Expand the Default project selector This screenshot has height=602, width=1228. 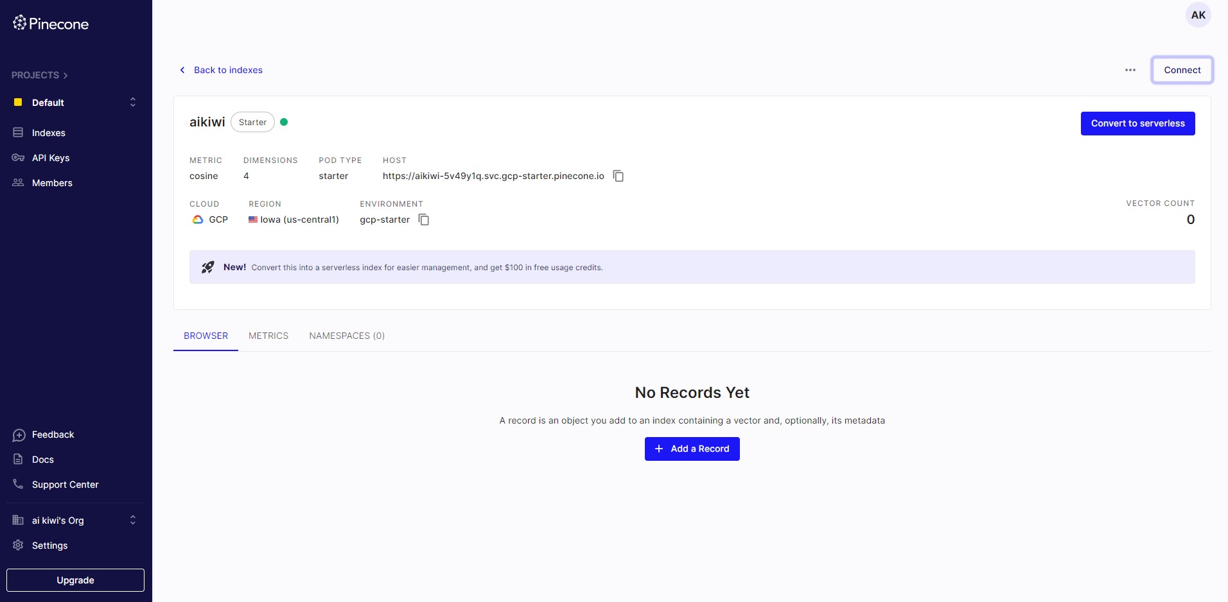coord(133,102)
